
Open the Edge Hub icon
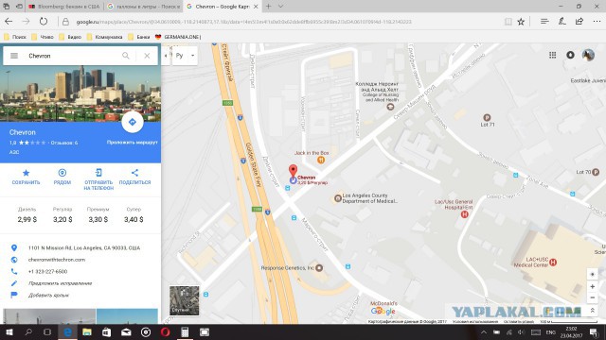pyautogui.click(x=544, y=22)
